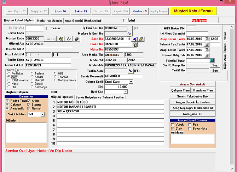Screen dimensions: 237x172
Task: Click the calculator icon beside Tahmini Tutar
Action: point(212,60)
